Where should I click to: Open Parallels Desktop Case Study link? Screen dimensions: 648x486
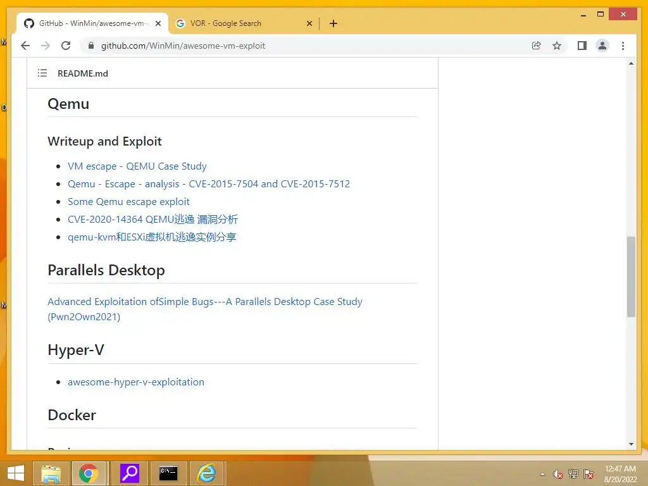pyautogui.click(x=205, y=309)
